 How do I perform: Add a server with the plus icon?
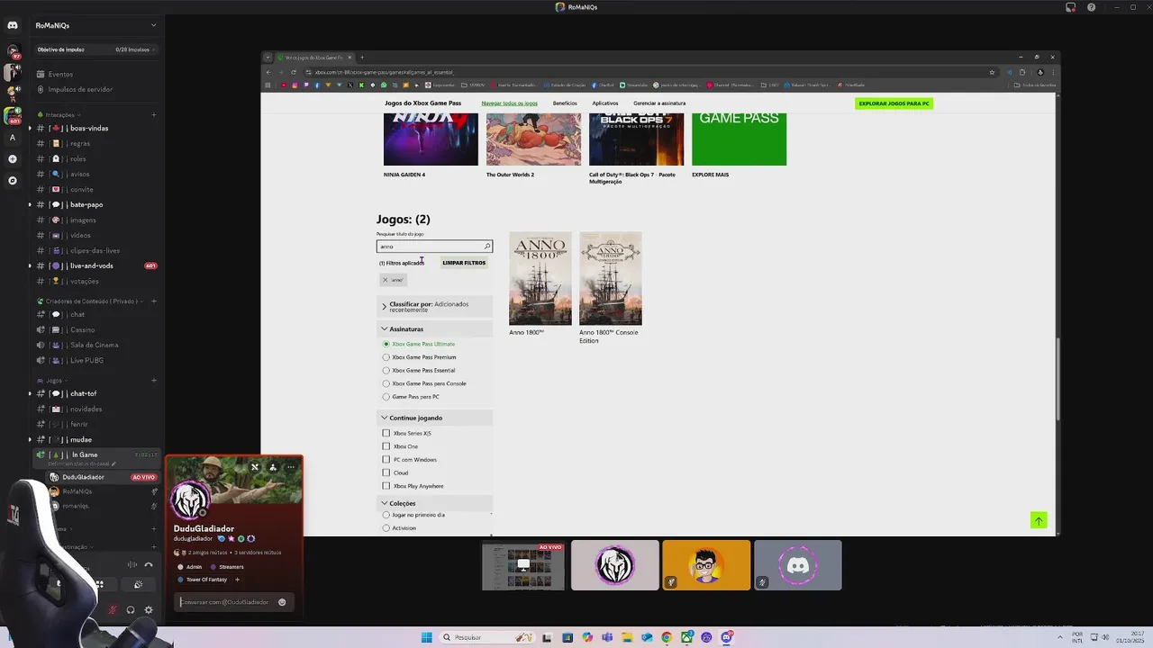click(x=13, y=159)
